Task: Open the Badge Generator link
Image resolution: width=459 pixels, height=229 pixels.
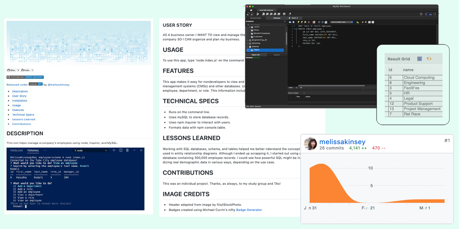Action: coord(249,210)
